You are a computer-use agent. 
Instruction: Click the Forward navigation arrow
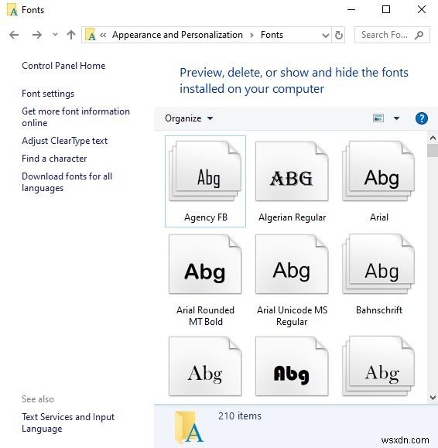click(37, 35)
